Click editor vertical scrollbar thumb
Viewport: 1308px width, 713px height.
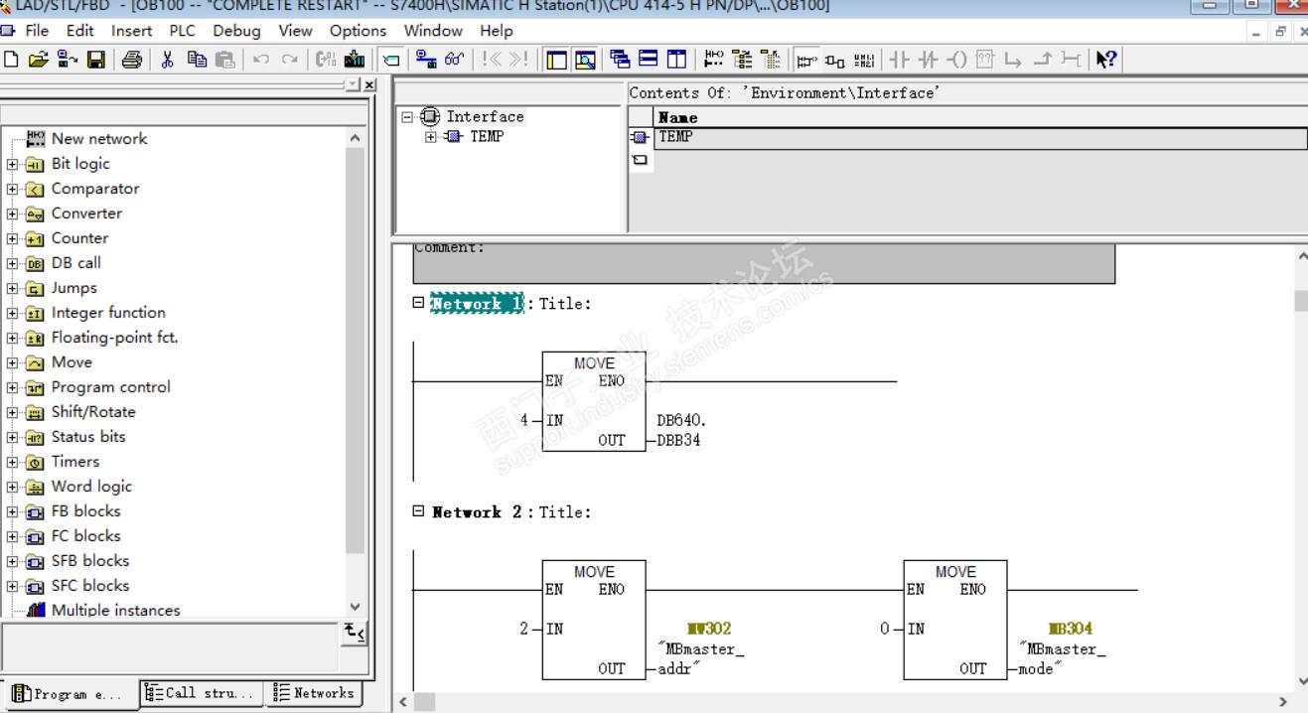[1301, 300]
